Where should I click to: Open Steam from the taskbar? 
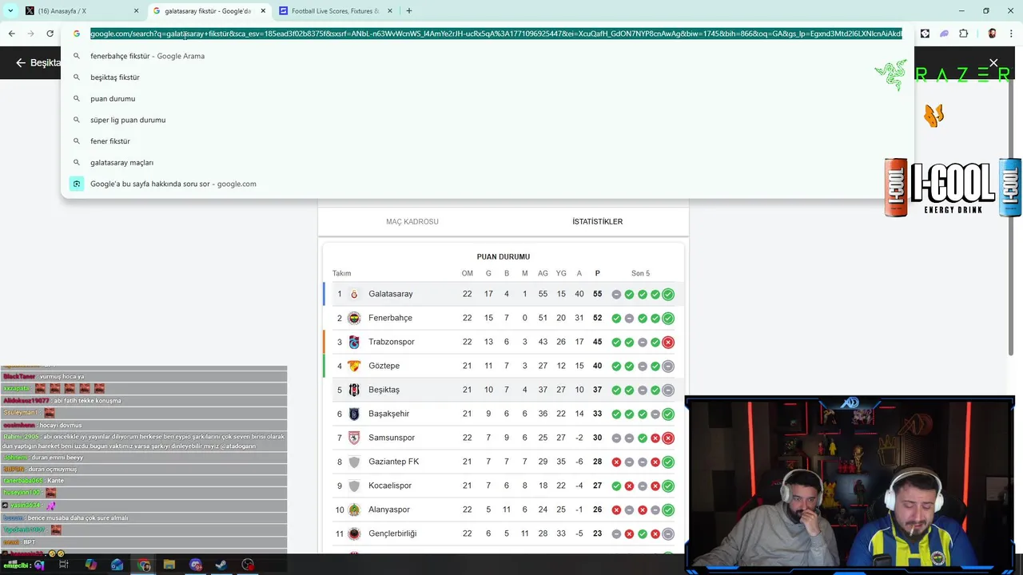(x=221, y=565)
